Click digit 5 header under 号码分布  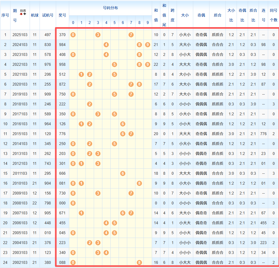[114, 23]
